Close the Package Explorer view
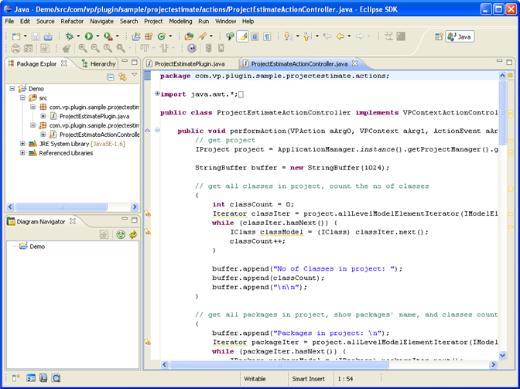This screenshot has height=389, width=520. tap(64, 63)
